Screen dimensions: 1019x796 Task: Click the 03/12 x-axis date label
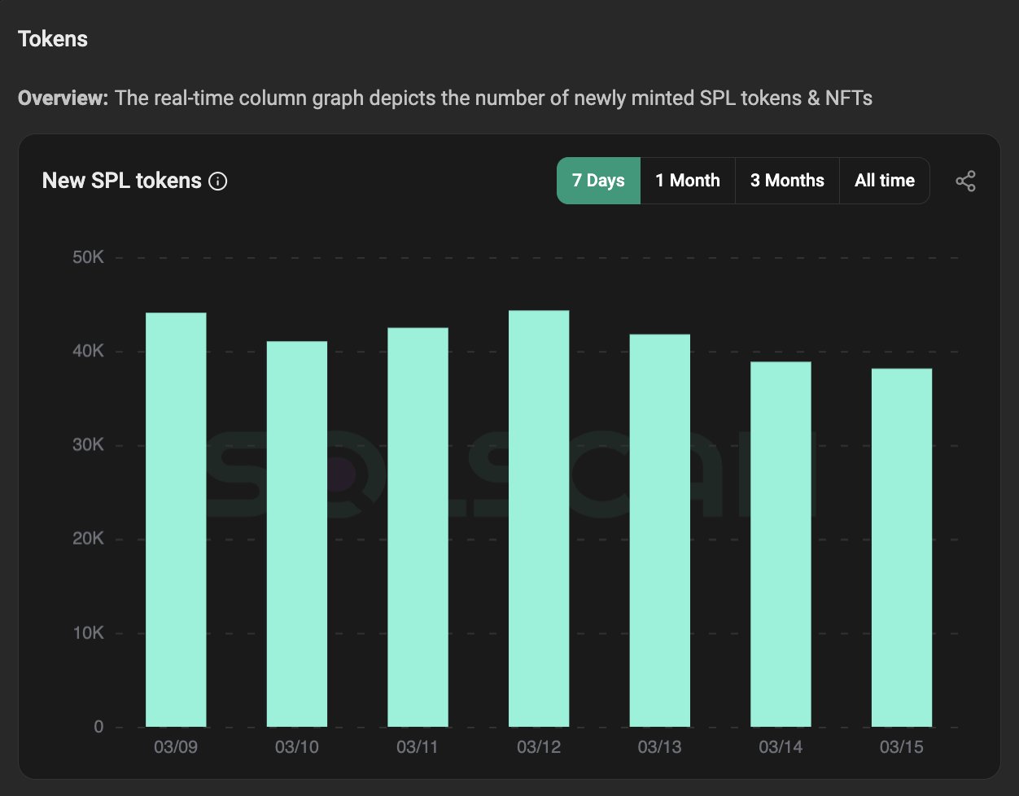coord(539,747)
